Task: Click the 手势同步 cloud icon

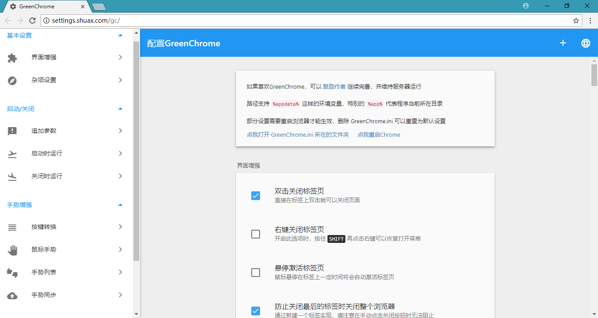Action: tap(12, 295)
